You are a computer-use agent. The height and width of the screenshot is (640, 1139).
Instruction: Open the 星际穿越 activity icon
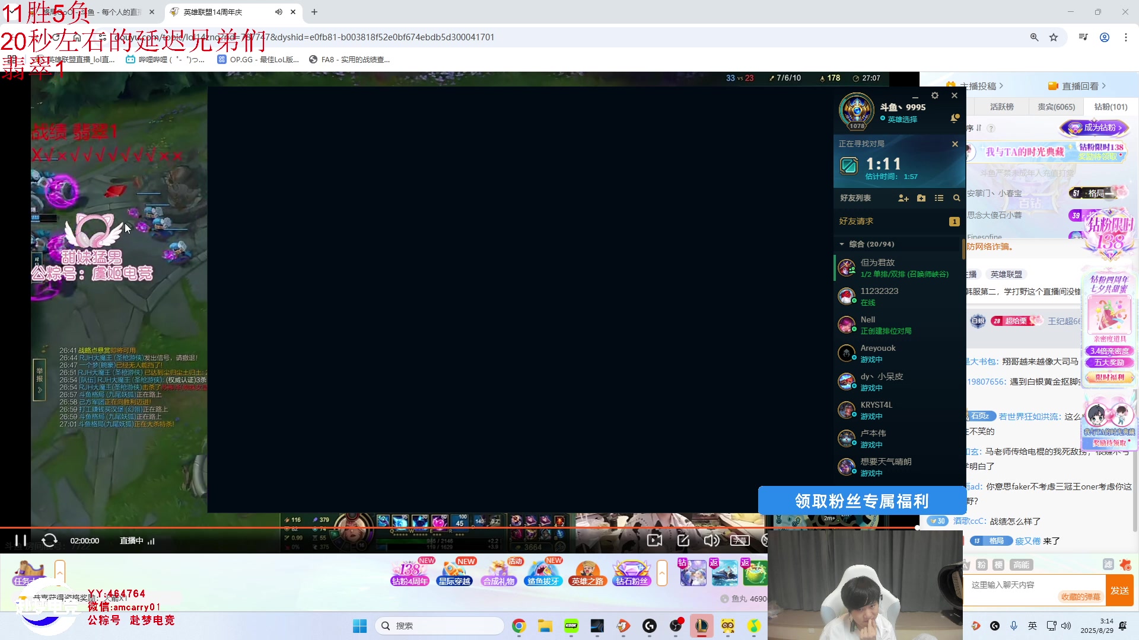click(454, 573)
